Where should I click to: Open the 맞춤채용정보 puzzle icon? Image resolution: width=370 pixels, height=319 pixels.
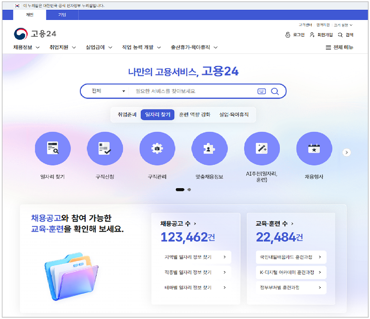point(210,149)
